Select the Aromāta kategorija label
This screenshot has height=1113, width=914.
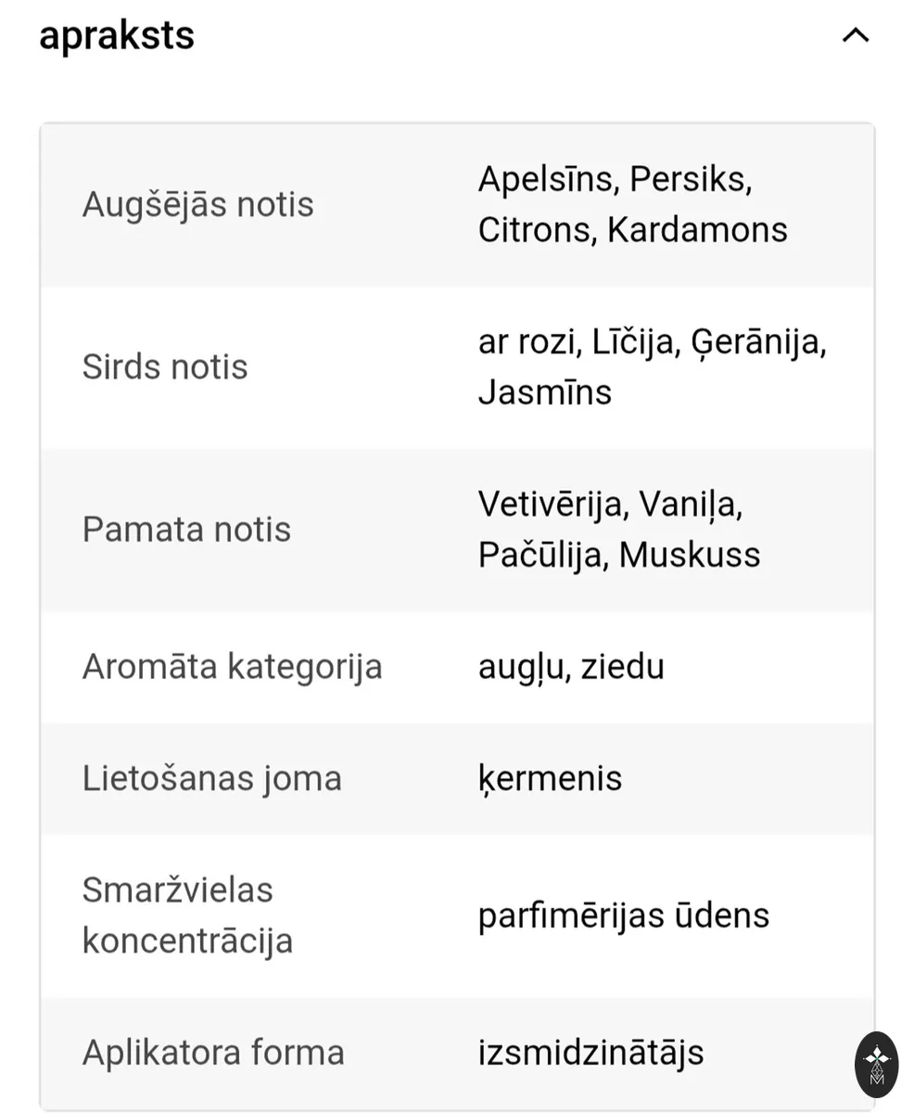[x=232, y=667]
